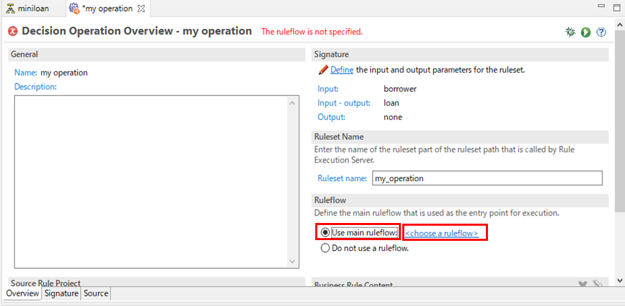Minimize the editor area
625x306 pixels.
click(x=602, y=6)
